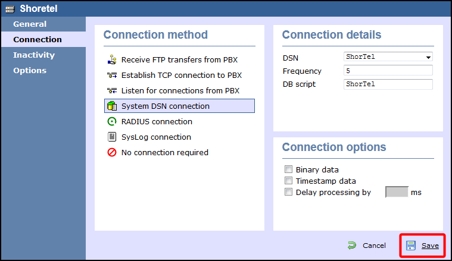Screen dimensions: 452x261
Task: Pick SysLog connection method
Action: [x=179, y=137]
